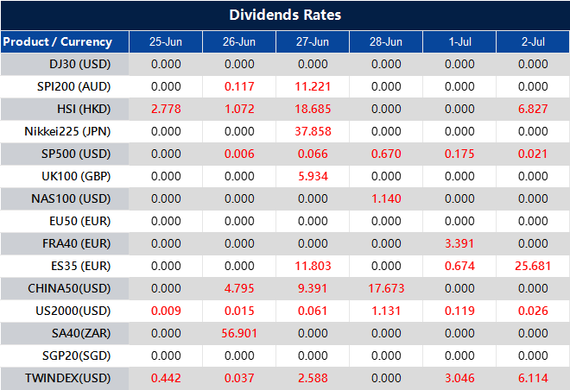
Task: Select the UK100 value 5.934
Action: point(312,176)
